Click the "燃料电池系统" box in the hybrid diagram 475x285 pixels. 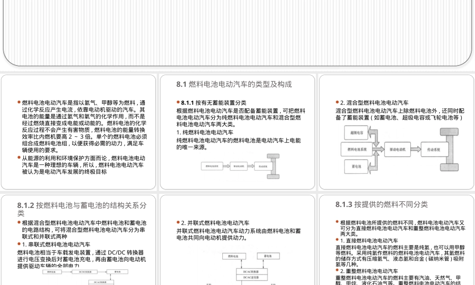(357, 149)
